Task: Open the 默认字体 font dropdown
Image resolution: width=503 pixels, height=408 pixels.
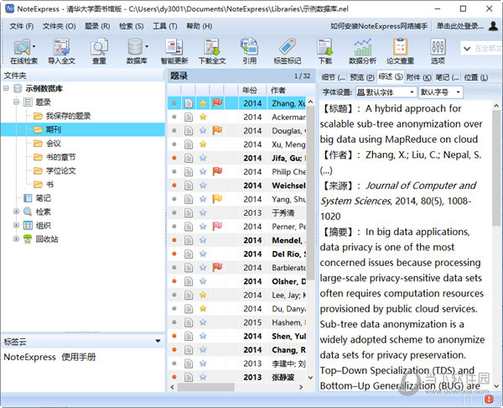Action: [386, 92]
